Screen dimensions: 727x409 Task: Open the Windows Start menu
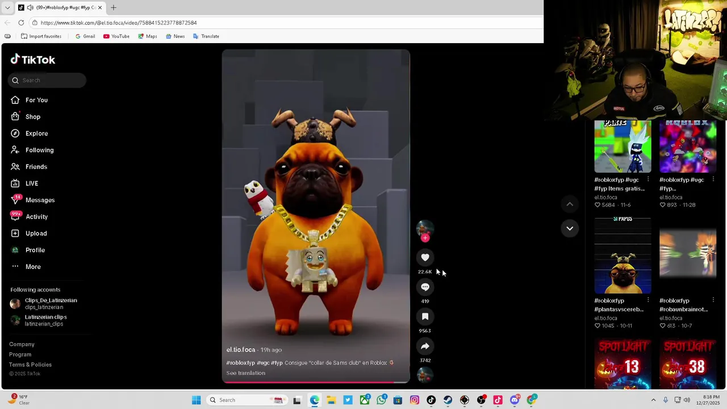coord(196,400)
